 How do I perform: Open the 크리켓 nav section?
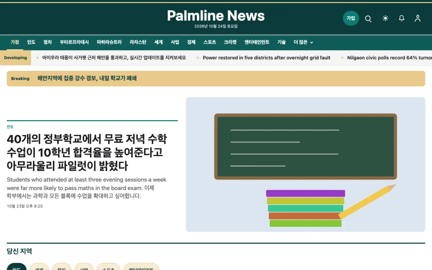(230, 42)
